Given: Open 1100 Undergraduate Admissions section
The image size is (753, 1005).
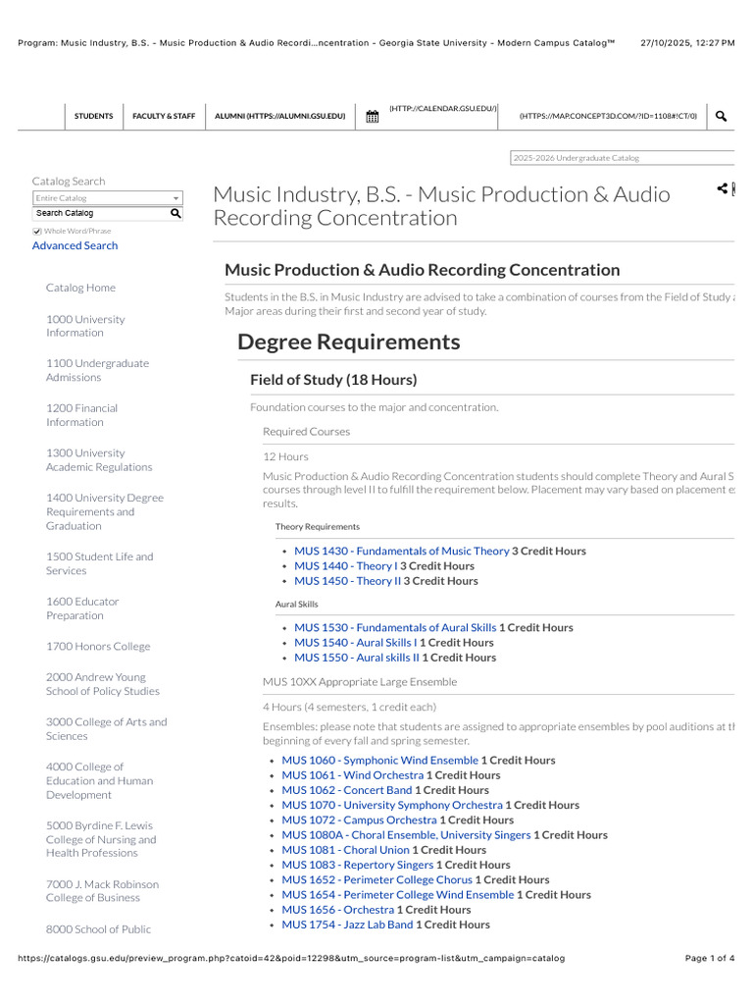Looking at the screenshot, I should 97,370.
